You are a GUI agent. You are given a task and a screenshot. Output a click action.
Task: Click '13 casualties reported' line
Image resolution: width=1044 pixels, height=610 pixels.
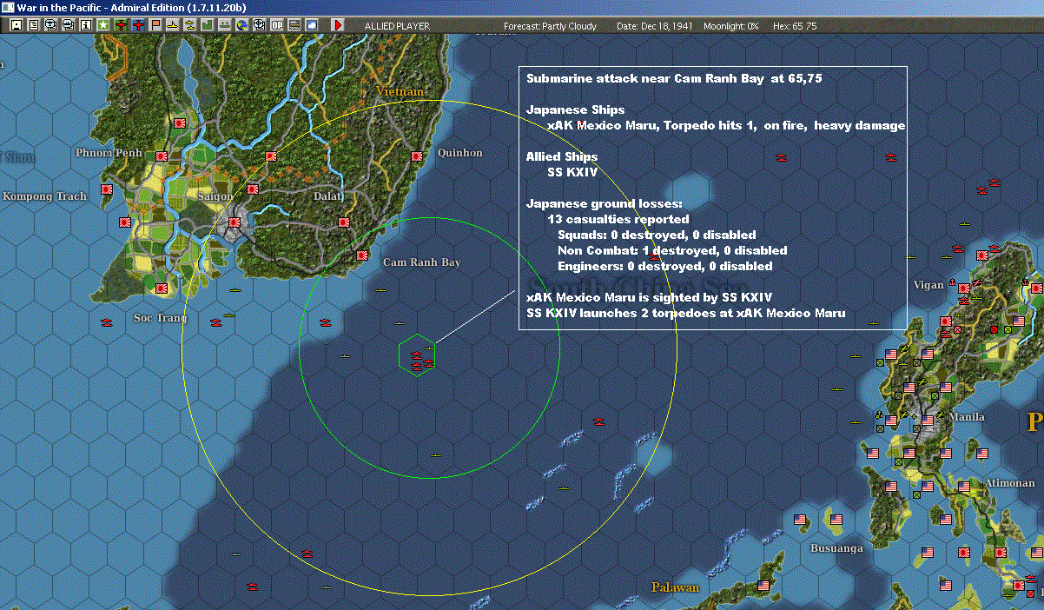click(618, 219)
